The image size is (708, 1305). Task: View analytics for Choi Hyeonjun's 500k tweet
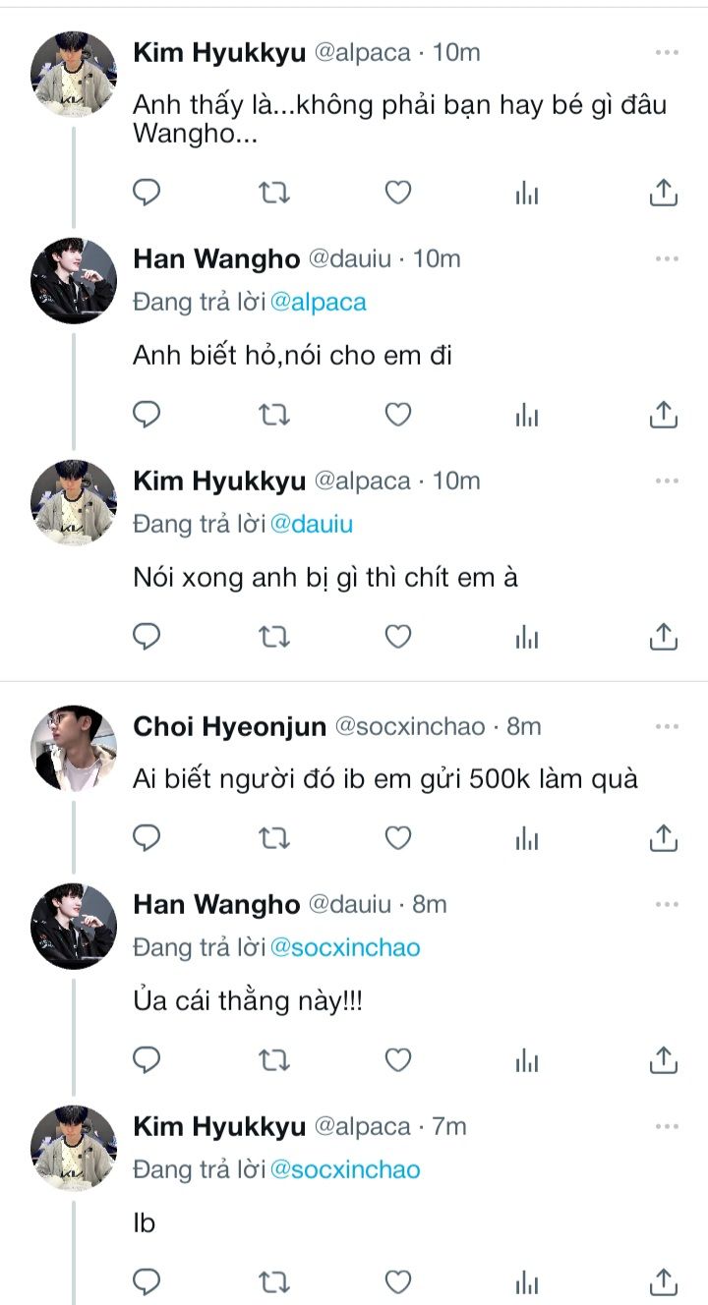coord(528,838)
